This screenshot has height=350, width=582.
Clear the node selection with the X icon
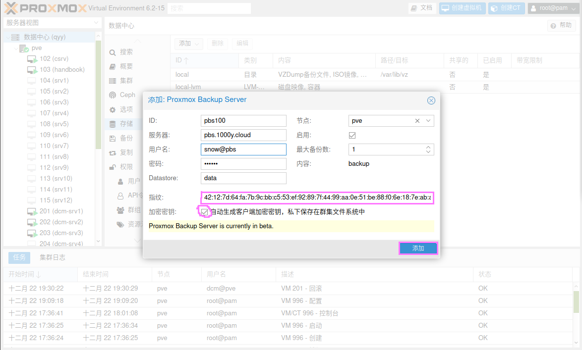417,121
